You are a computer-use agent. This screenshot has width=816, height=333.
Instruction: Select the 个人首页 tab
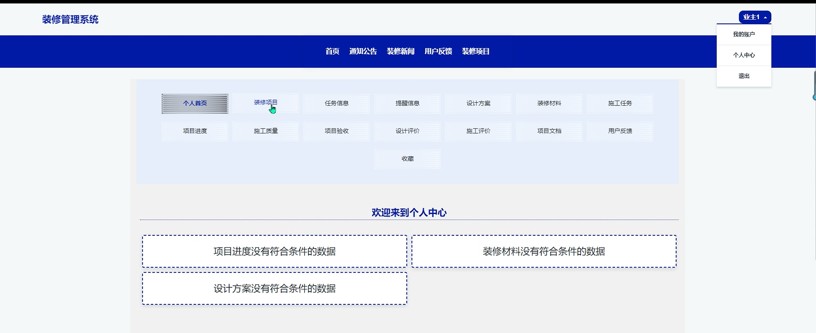[x=195, y=103]
